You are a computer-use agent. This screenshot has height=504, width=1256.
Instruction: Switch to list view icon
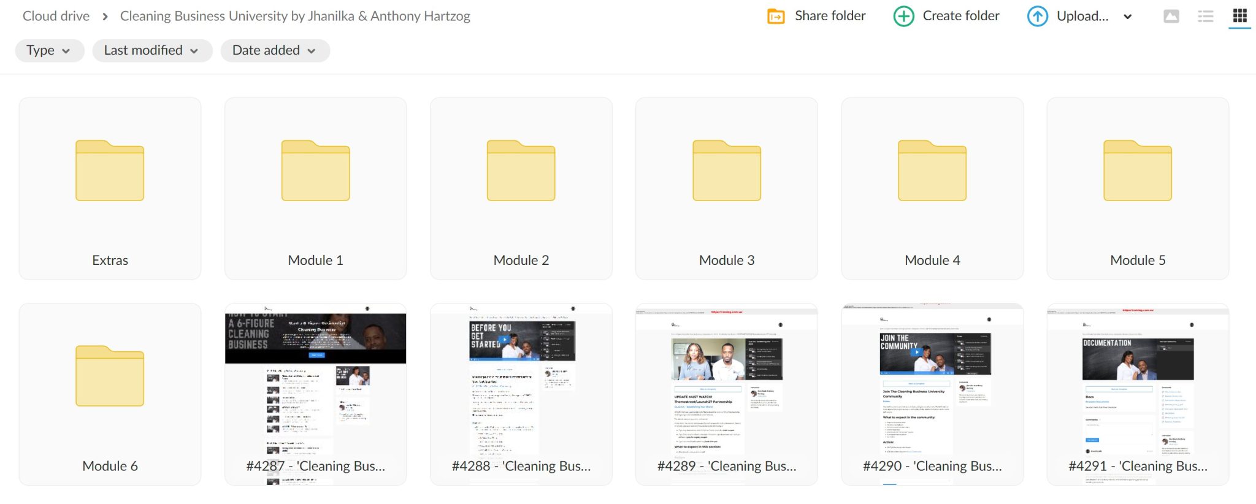click(1206, 16)
